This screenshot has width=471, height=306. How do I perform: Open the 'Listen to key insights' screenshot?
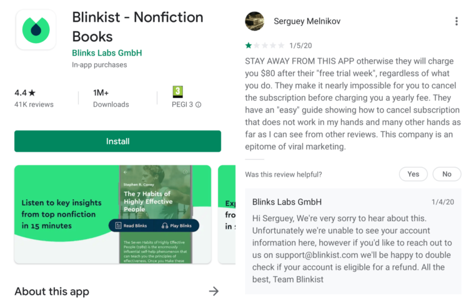[112, 214]
